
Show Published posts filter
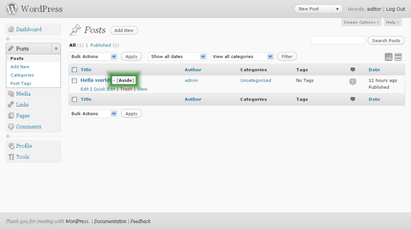pos(101,45)
